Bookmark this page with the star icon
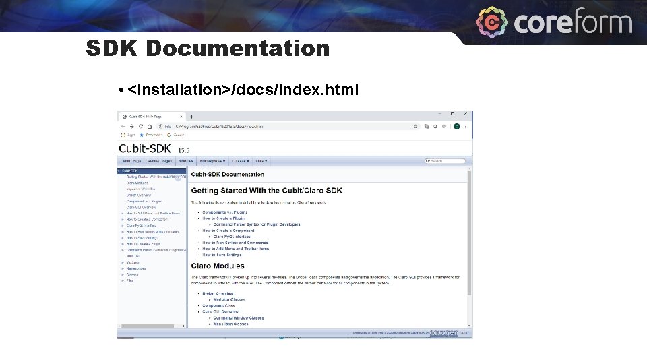This screenshot has height=364, width=647. pos(416,126)
